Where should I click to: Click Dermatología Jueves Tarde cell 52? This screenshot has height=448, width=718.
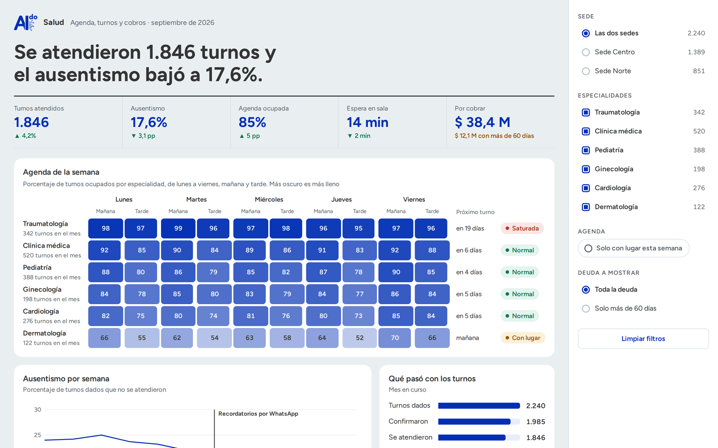[359, 338]
